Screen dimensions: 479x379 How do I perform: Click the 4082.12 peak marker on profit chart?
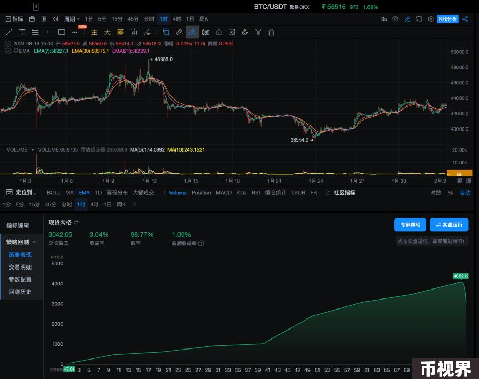click(461, 276)
